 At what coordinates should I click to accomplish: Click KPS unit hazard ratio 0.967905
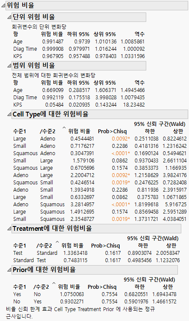[x=53, y=56]
